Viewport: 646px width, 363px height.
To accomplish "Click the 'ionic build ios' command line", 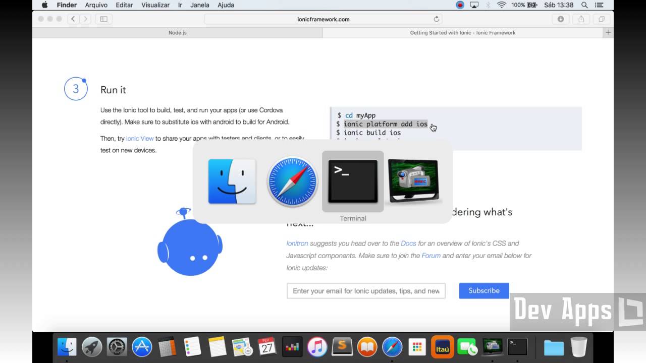I will 372,133.
